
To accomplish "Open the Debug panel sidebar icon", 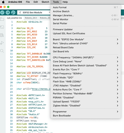I will click(x=2, y=43).
